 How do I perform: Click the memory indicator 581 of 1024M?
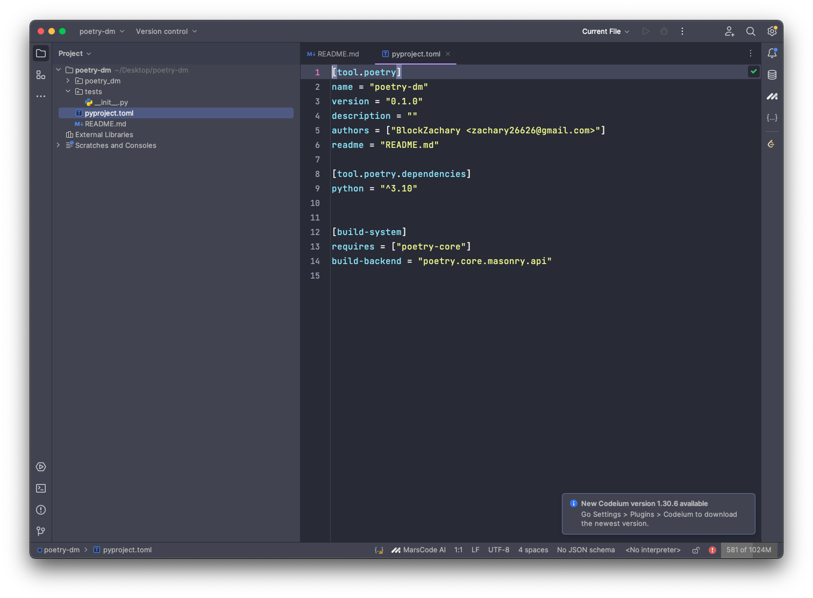coord(748,550)
